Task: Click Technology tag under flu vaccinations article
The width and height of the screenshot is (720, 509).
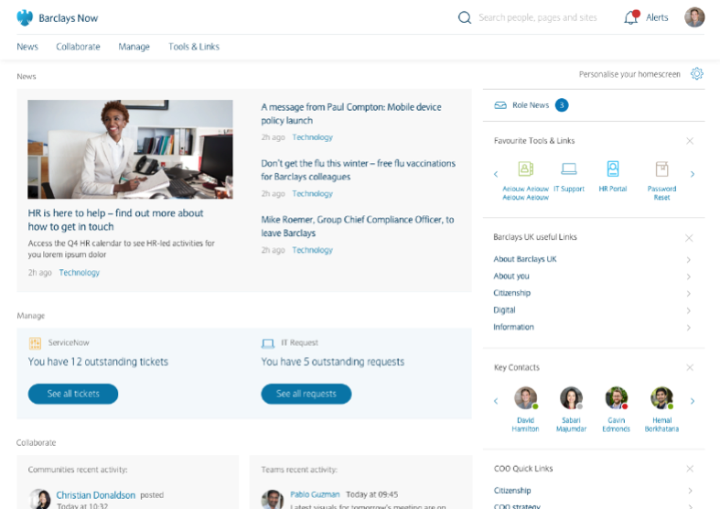Action: (312, 193)
